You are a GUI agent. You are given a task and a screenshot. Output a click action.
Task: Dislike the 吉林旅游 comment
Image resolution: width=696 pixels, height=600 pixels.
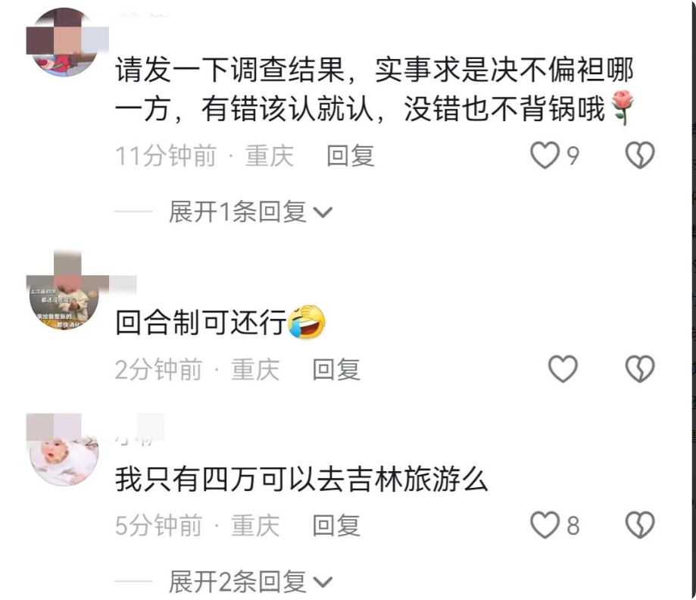[x=640, y=525]
